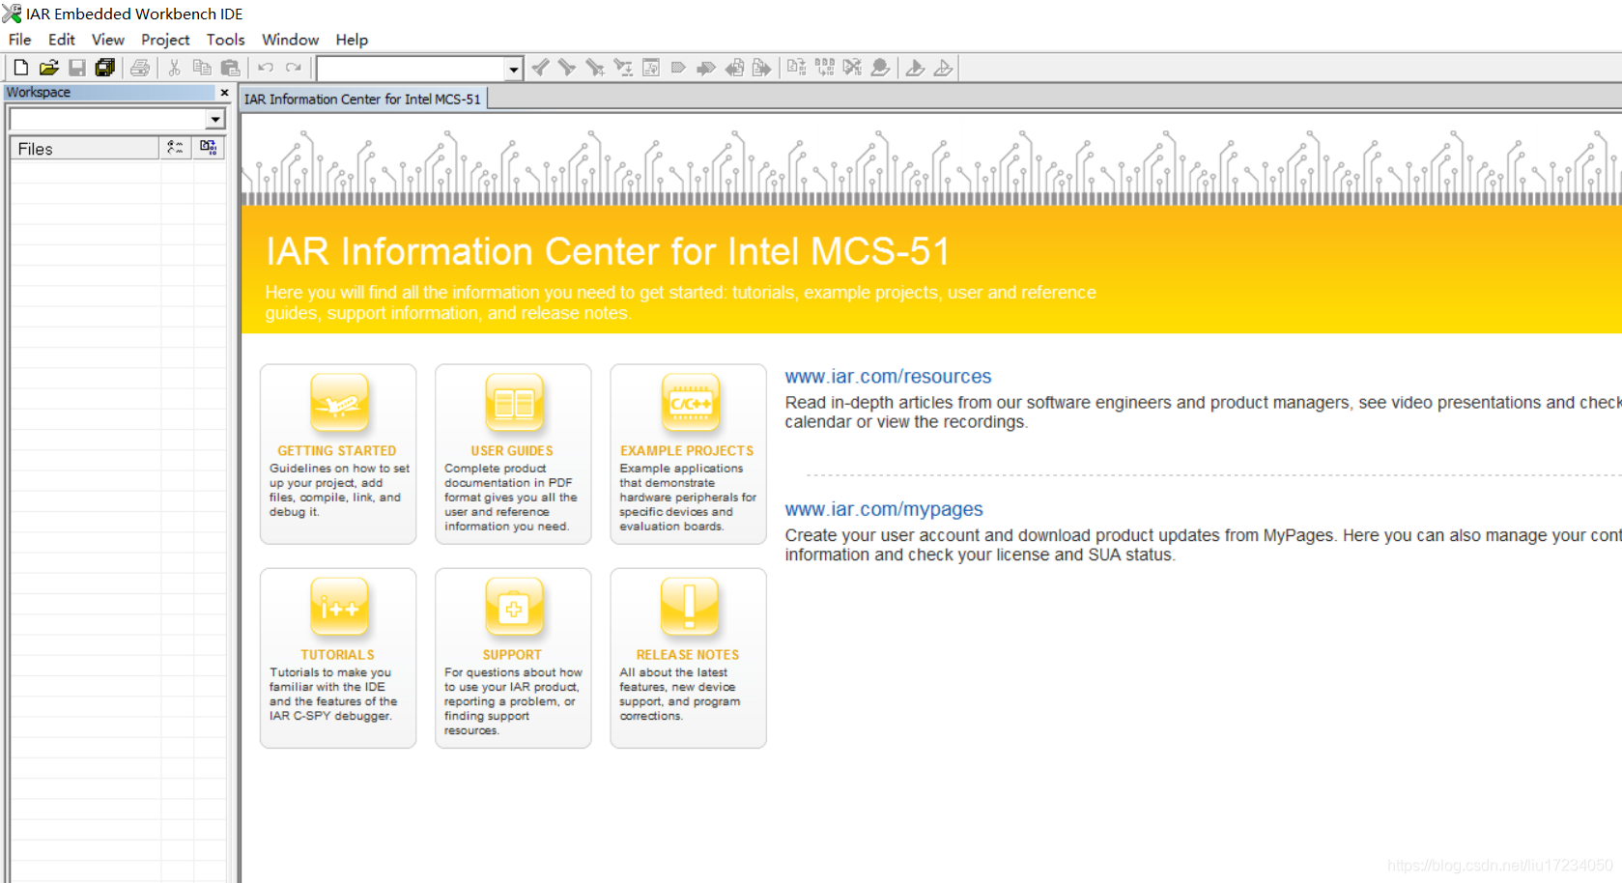This screenshot has width=1622, height=883.
Task: Click the RELEASE NOTES heading
Action: click(x=688, y=655)
